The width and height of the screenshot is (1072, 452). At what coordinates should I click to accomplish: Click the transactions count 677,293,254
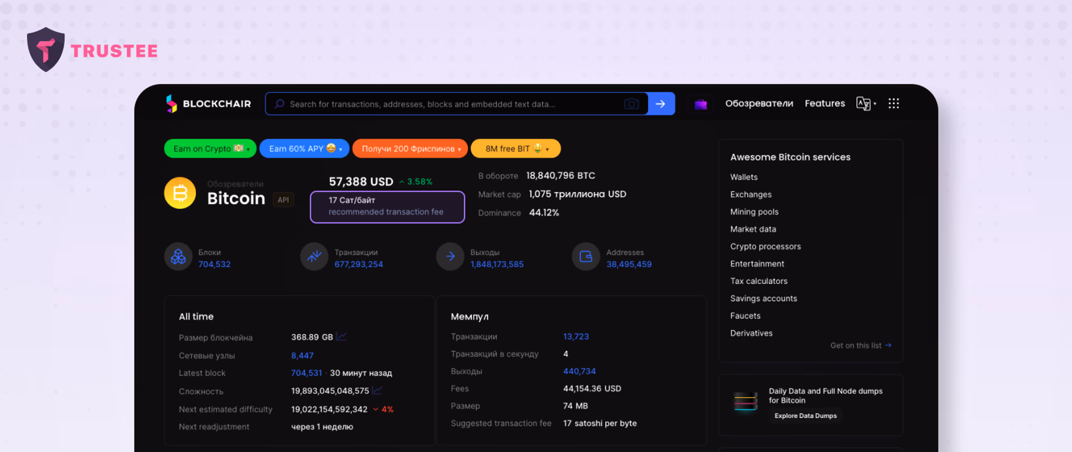tap(358, 264)
